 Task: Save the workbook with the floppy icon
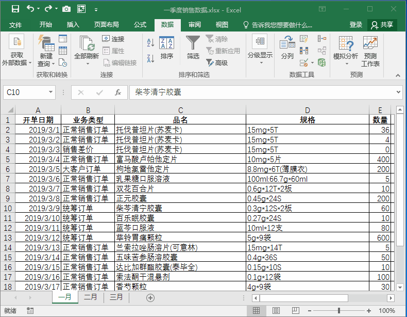[15, 9]
